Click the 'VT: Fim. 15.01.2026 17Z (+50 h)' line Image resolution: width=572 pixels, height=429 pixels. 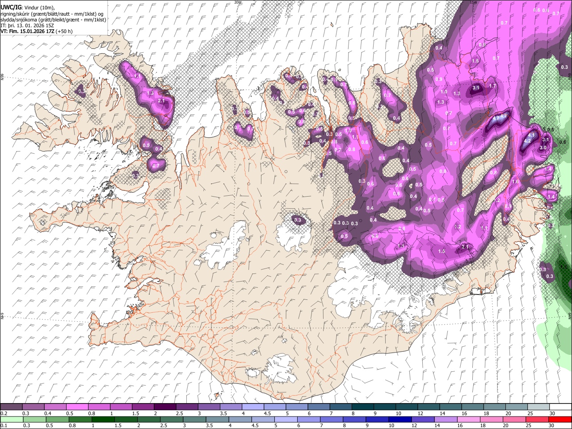(37, 31)
